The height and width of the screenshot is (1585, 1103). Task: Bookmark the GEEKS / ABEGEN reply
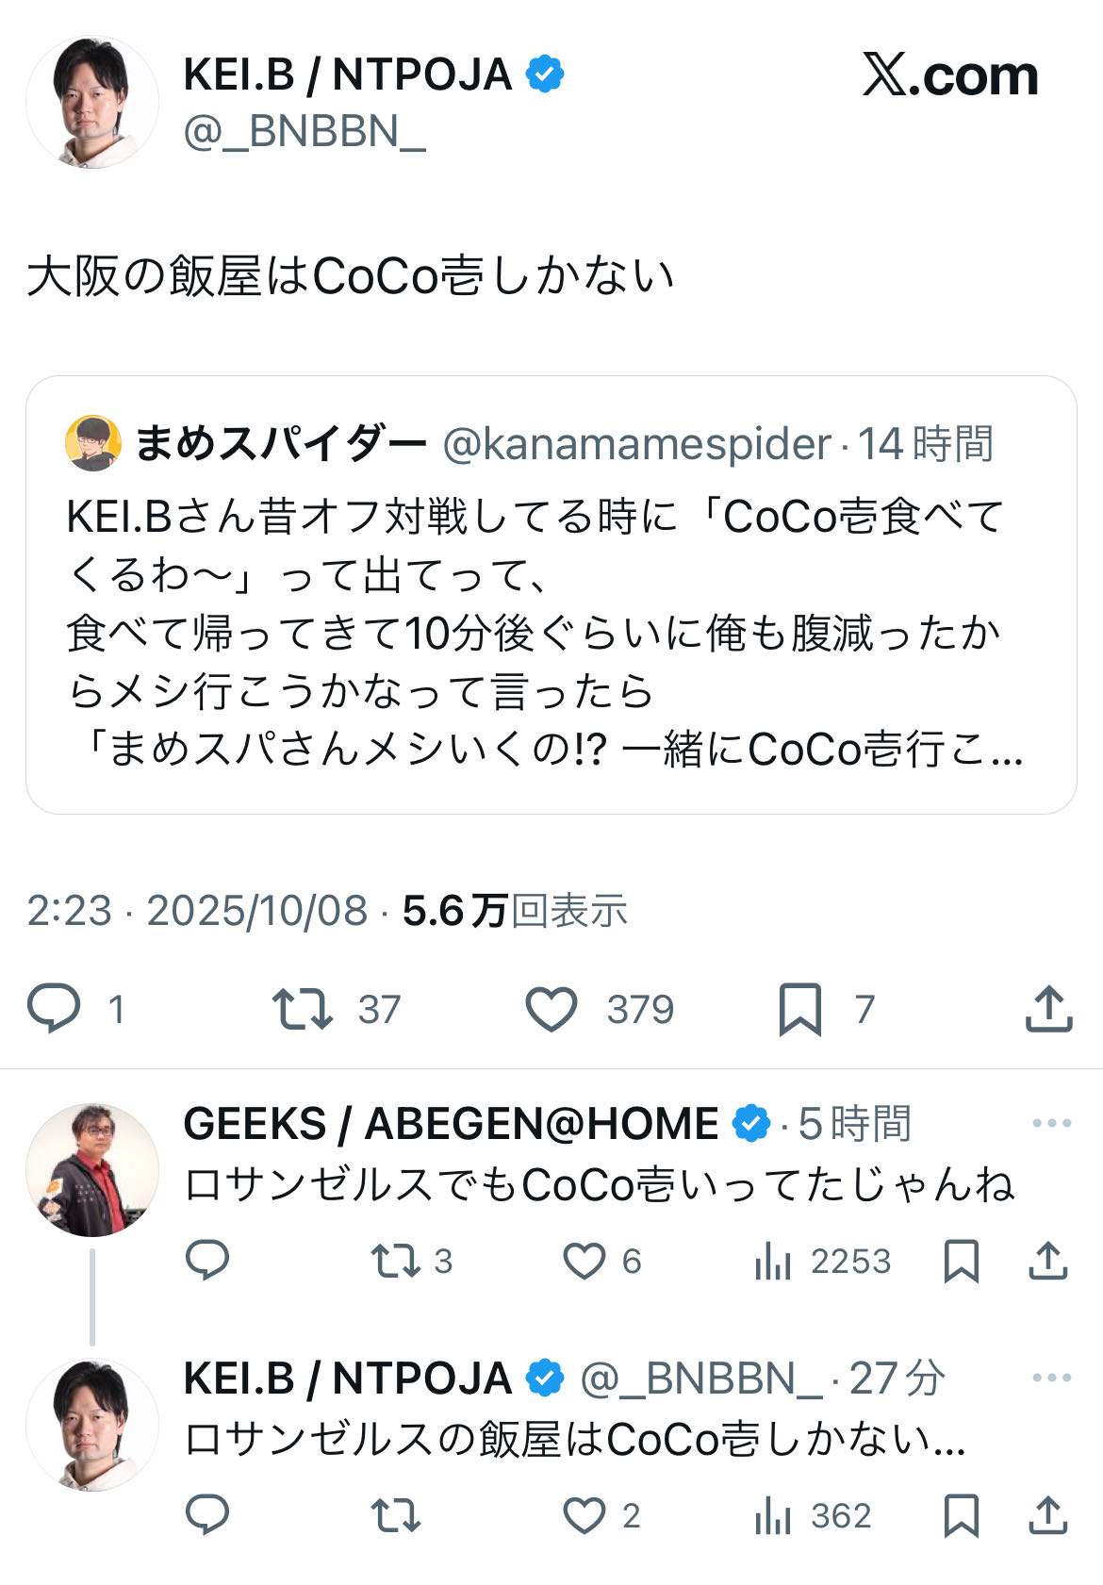tap(961, 1261)
